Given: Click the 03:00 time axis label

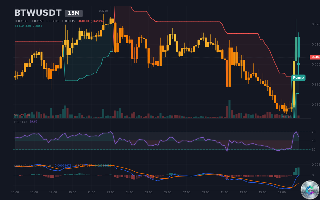Looking at the screenshot, I should point(148,192).
